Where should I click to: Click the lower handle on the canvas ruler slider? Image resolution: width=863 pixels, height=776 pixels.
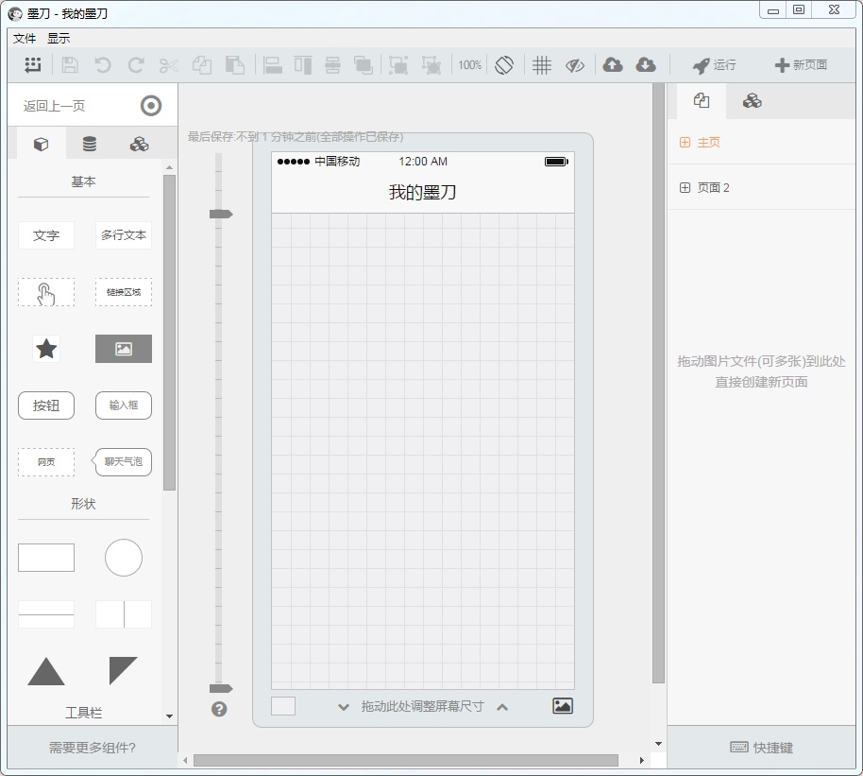[x=221, y=688]
